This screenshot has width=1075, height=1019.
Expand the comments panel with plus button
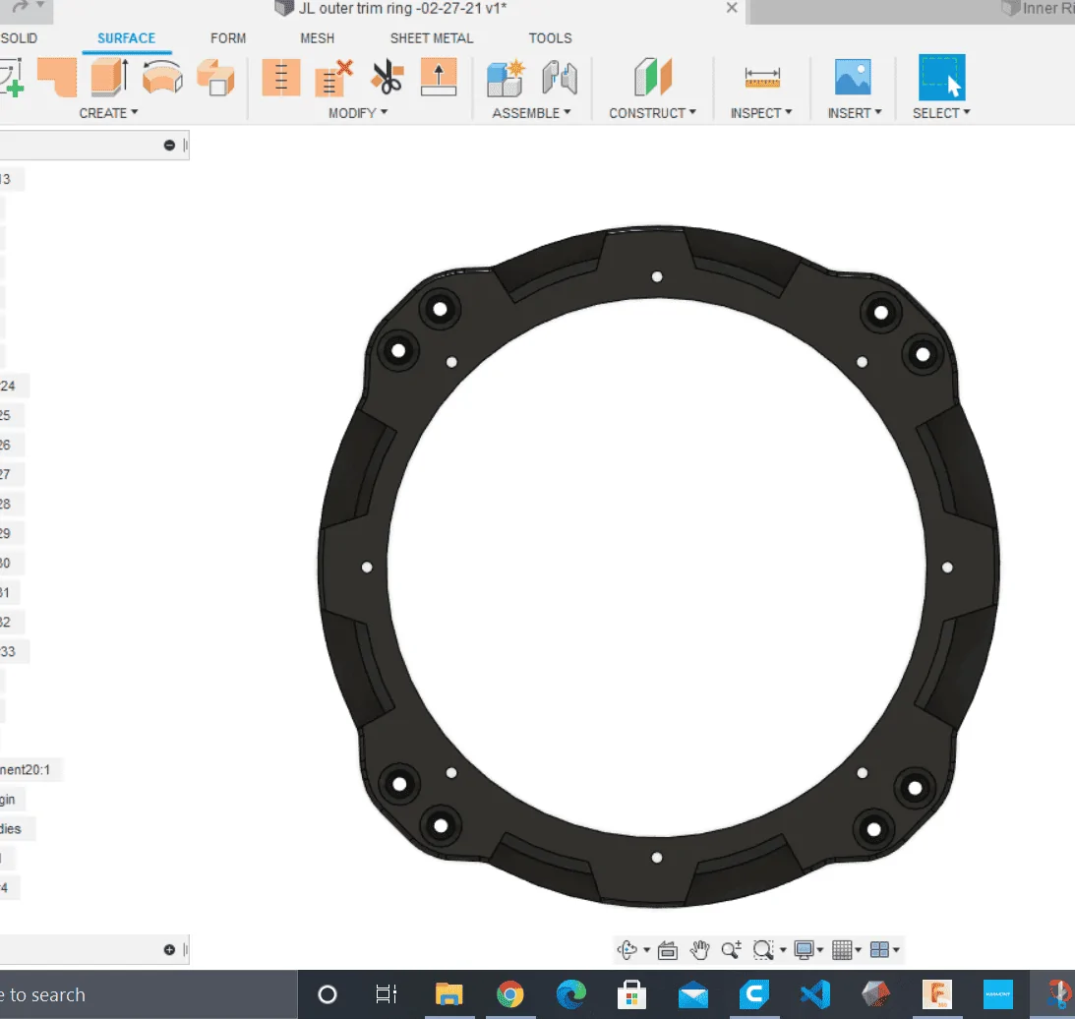click(169, 950)
